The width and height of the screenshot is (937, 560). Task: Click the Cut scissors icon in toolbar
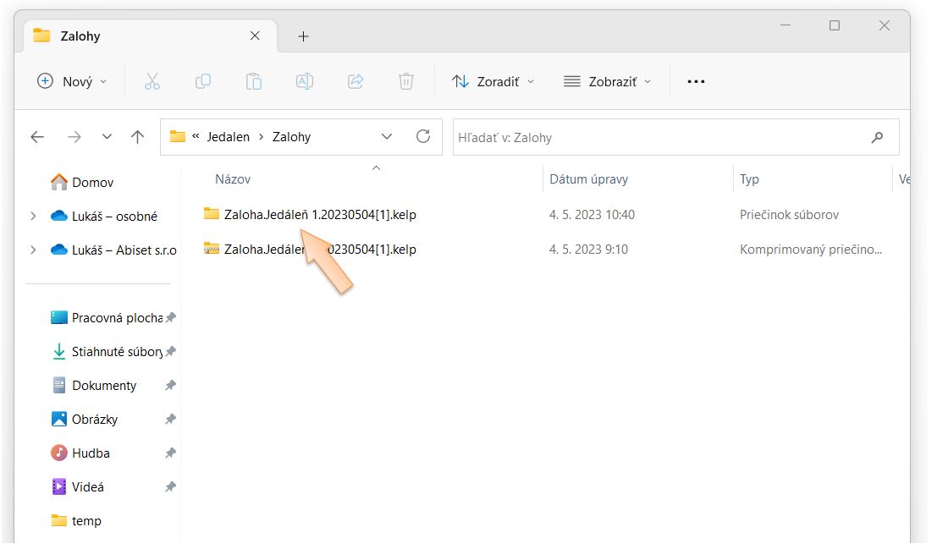point(152,81)
